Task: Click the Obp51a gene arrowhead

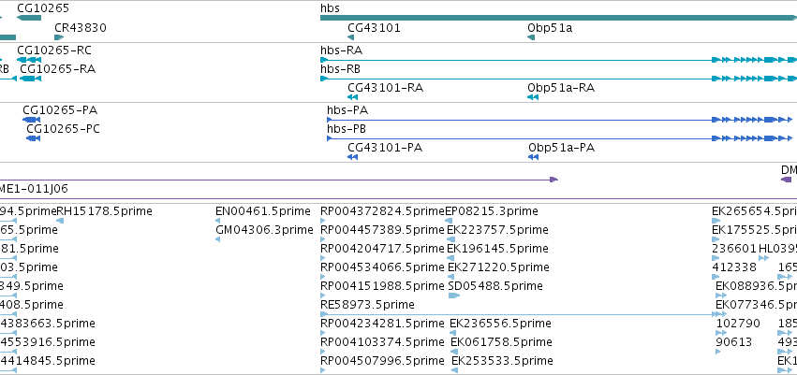Action: click(532, 37)
